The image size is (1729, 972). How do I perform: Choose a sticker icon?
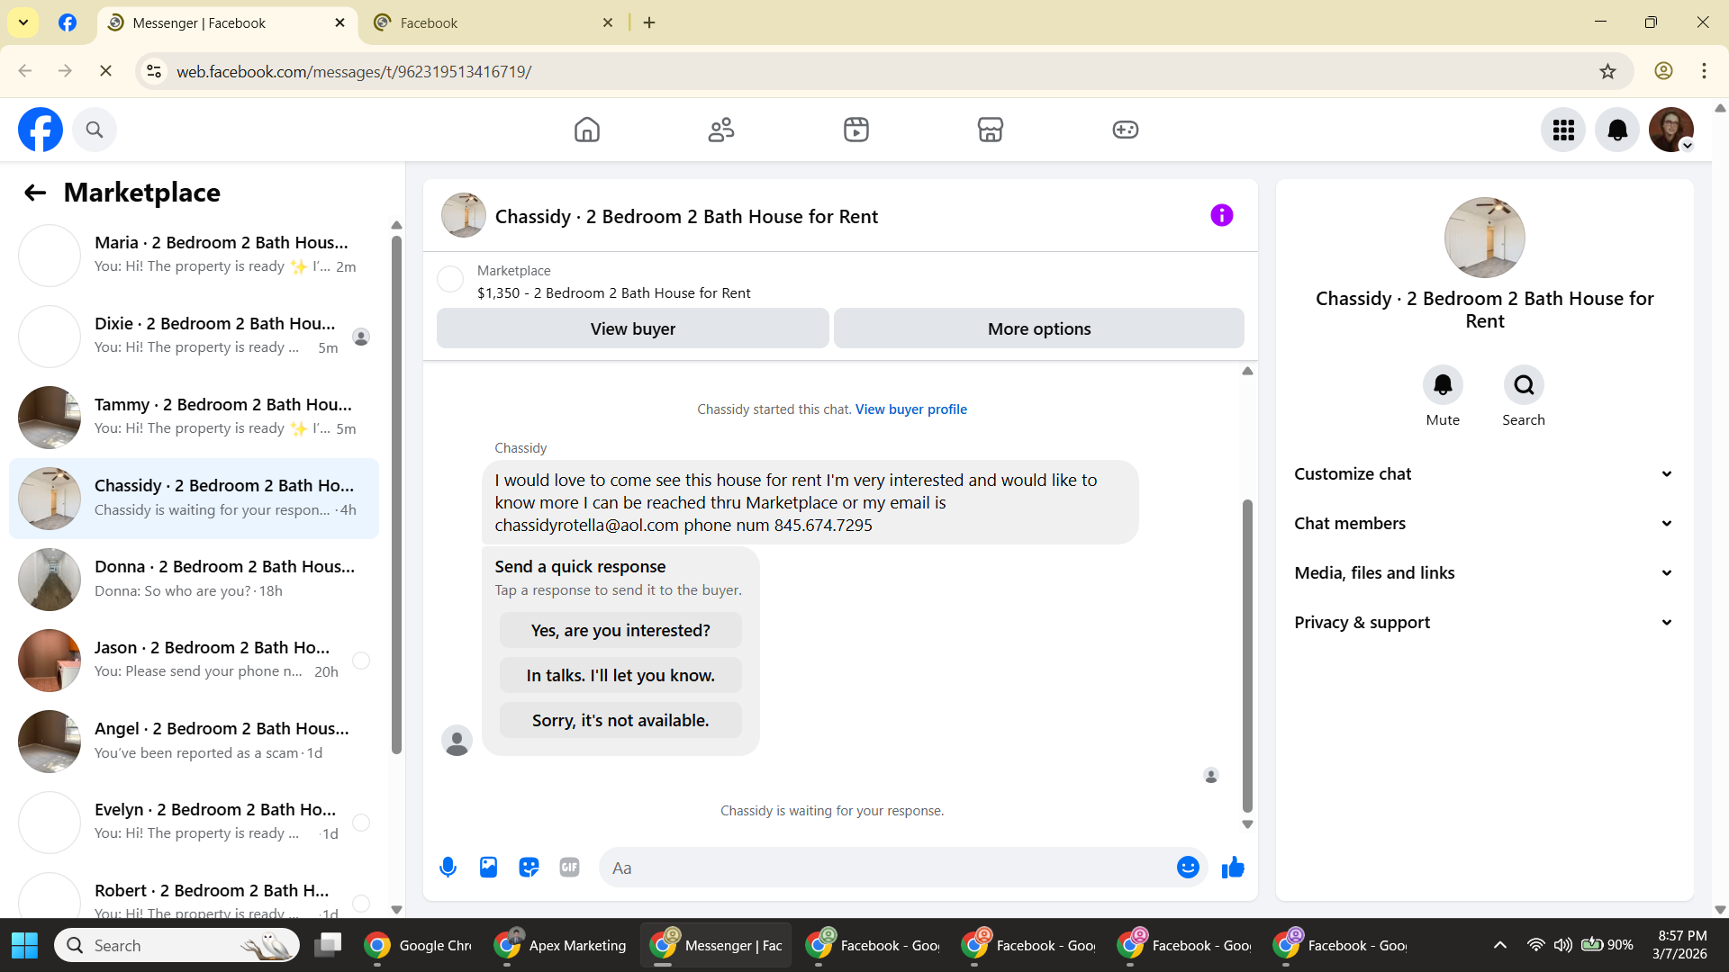tap(529, 868)
